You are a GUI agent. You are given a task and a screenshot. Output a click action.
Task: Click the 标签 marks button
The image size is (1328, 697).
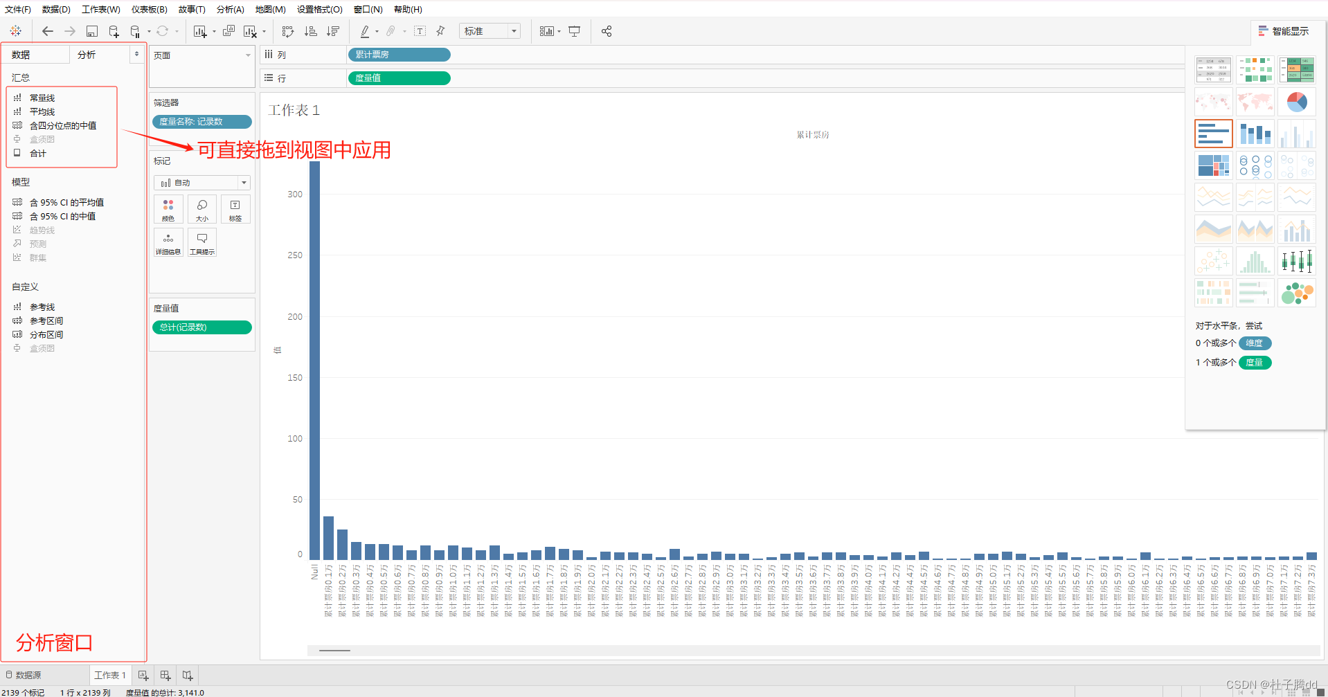tap(235, 209)
